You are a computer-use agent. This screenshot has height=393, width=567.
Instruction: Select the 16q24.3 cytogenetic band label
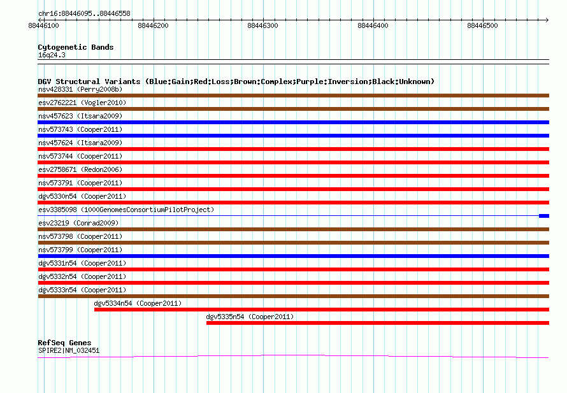[52, 55]
